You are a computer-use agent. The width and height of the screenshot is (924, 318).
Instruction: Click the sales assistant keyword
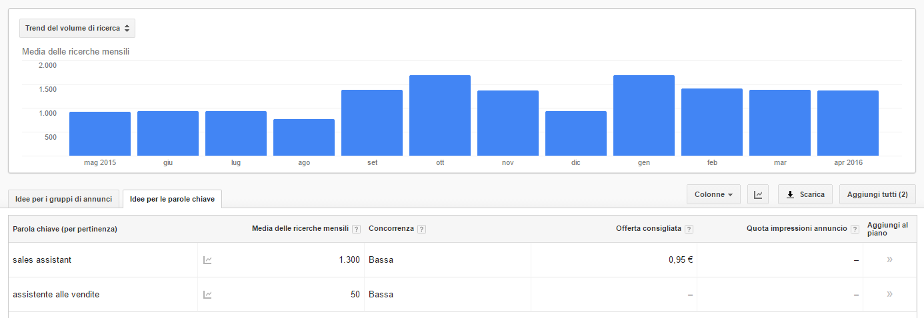pos(42,260)
